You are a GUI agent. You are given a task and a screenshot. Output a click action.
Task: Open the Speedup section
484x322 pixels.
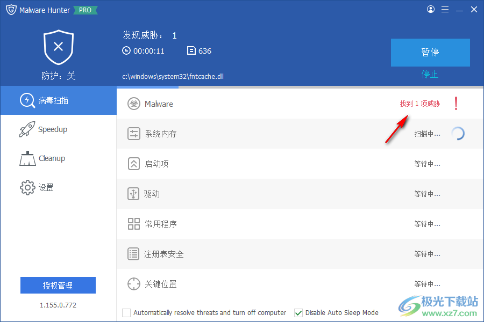59,129
